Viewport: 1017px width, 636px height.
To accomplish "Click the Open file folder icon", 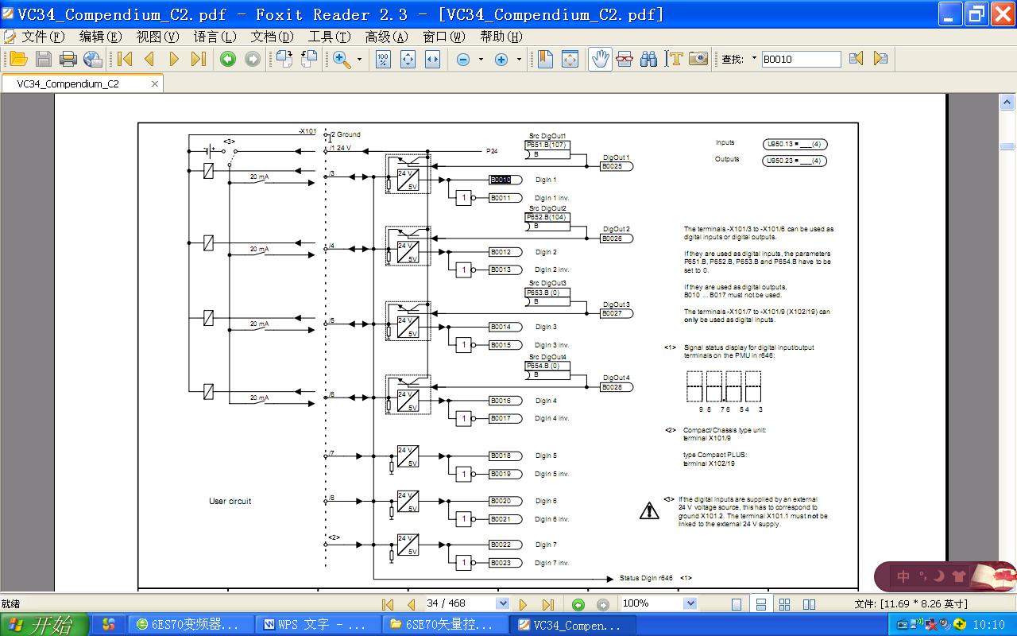I will click(18, 59).
